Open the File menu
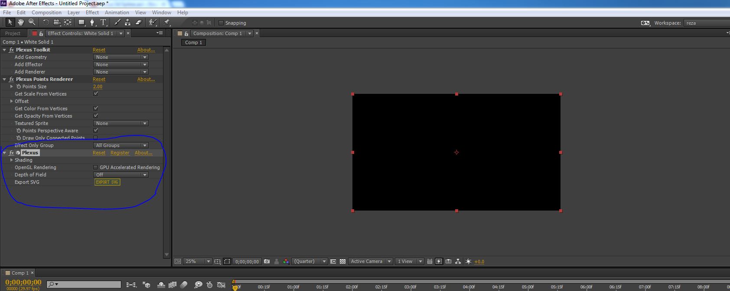 [x=7, y=13]
